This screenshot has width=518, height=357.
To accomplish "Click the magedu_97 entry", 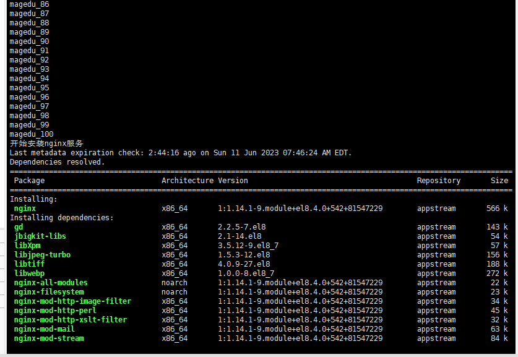I will click(x=30, y=106).
